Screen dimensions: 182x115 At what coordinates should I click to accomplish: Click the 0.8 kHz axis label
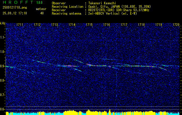(3, 80)
